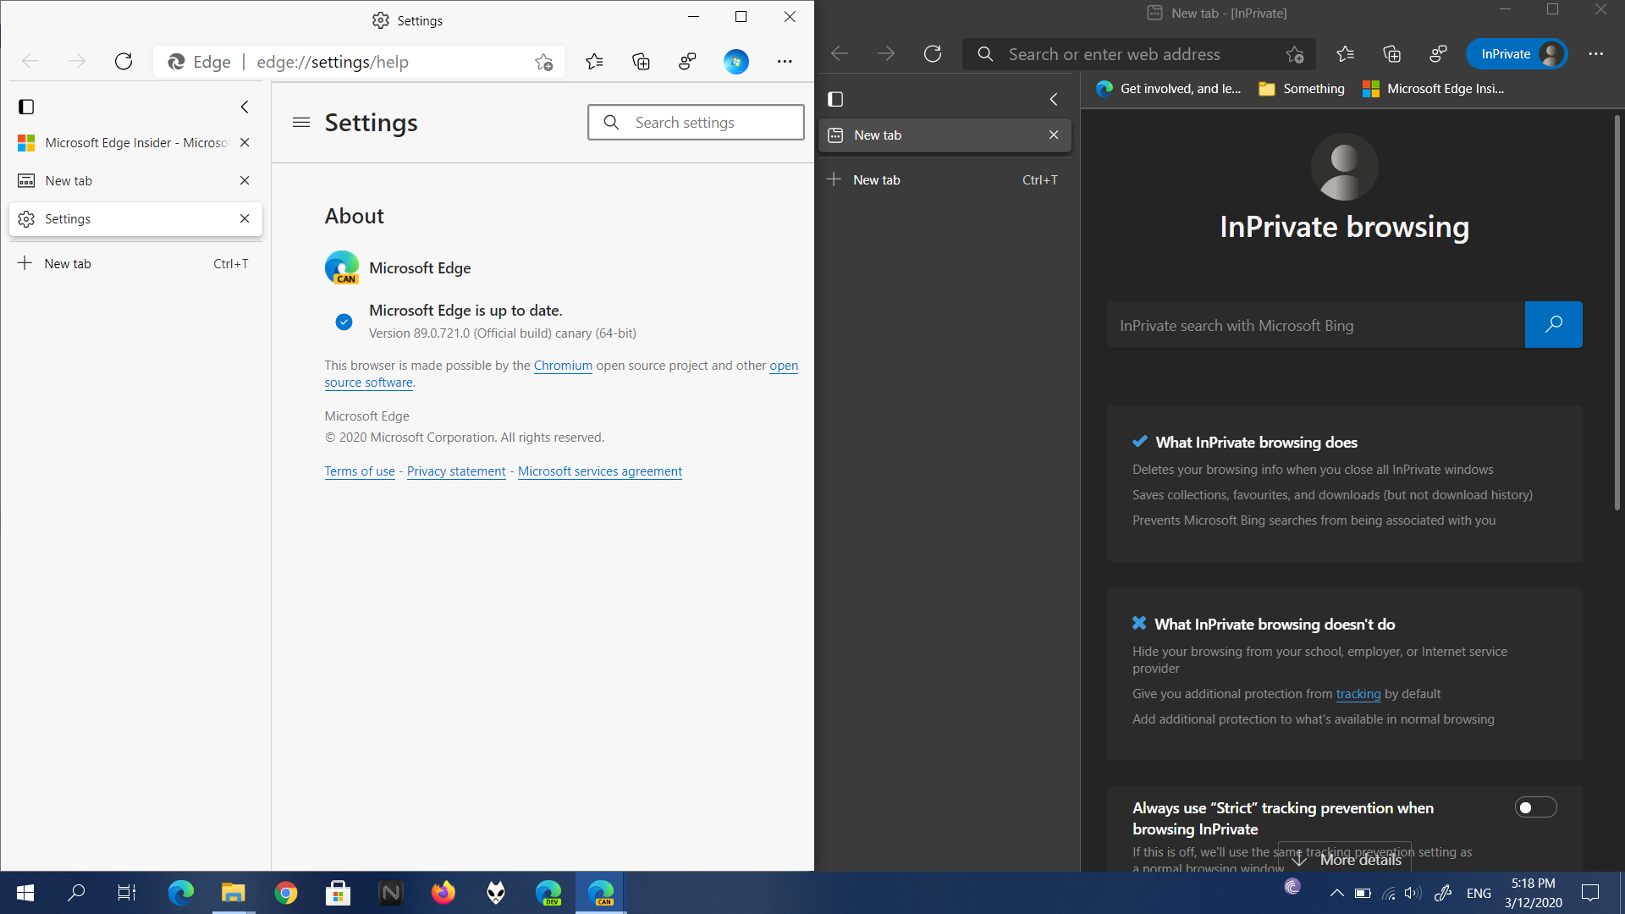The image size is (1625, 914).
Task: Switch to the Microsoft Edge Insider tab
Action: point(127,142)
